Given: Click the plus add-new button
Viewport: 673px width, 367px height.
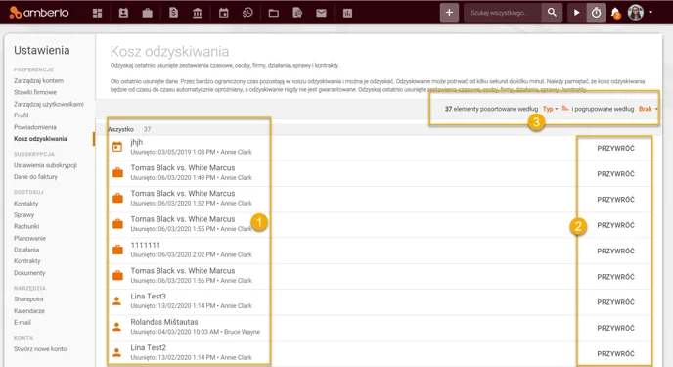Looking at the screenshot, I should coord(449,13).
